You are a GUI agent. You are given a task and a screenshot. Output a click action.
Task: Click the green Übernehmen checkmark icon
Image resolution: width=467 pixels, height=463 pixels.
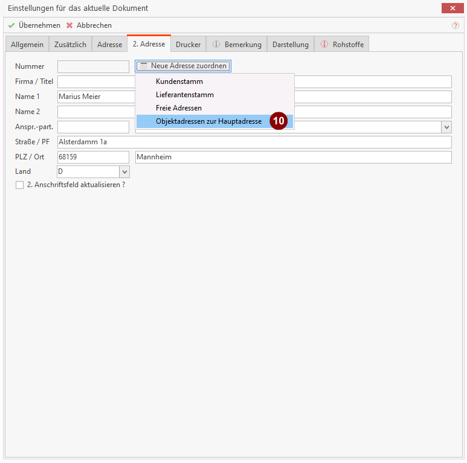[x=11, y=25]
